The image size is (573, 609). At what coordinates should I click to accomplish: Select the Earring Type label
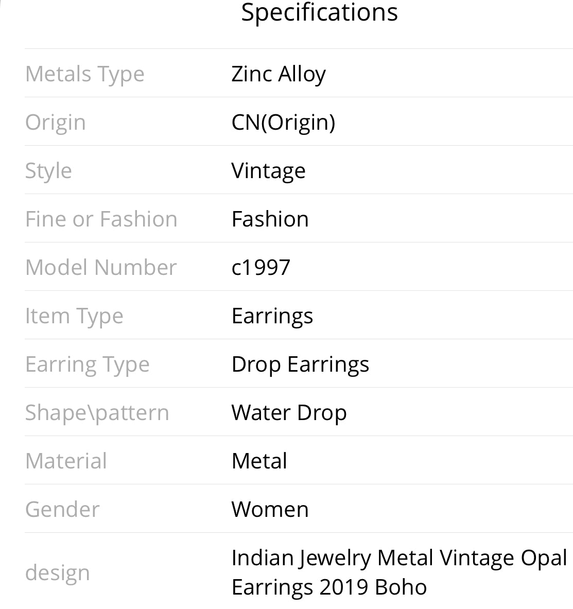coord(88,364)
